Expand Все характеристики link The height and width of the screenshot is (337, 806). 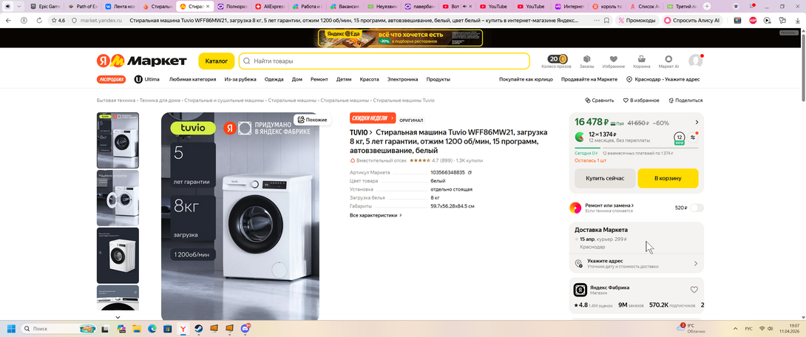point(376,215)
